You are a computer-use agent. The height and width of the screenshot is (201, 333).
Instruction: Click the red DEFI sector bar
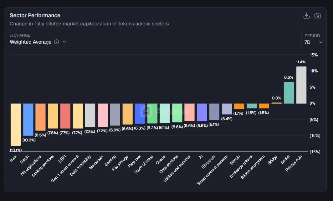(65, 116)
